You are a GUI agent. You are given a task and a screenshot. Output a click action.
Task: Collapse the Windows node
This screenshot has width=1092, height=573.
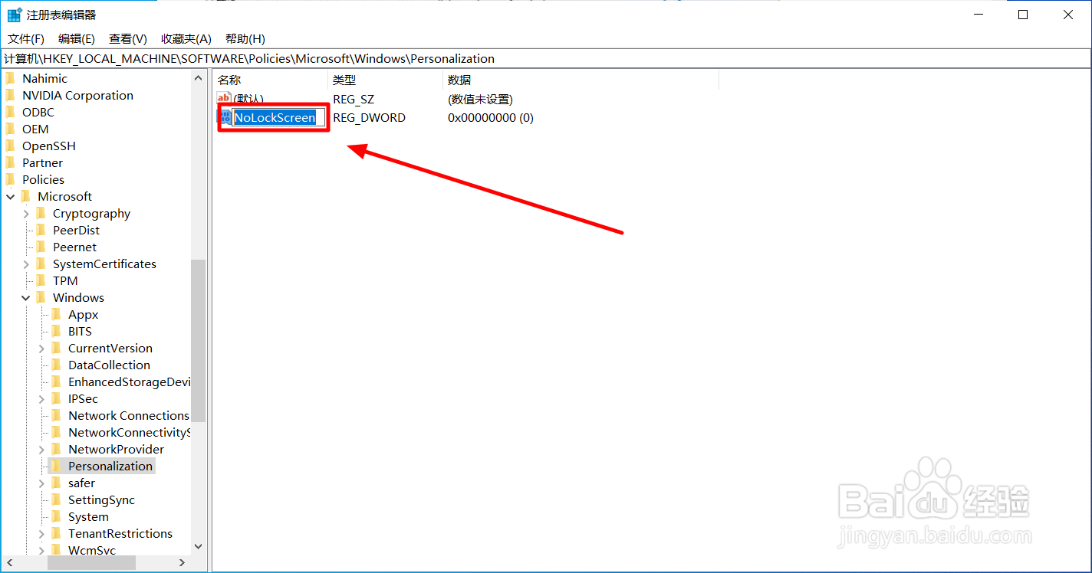[27, 297]
